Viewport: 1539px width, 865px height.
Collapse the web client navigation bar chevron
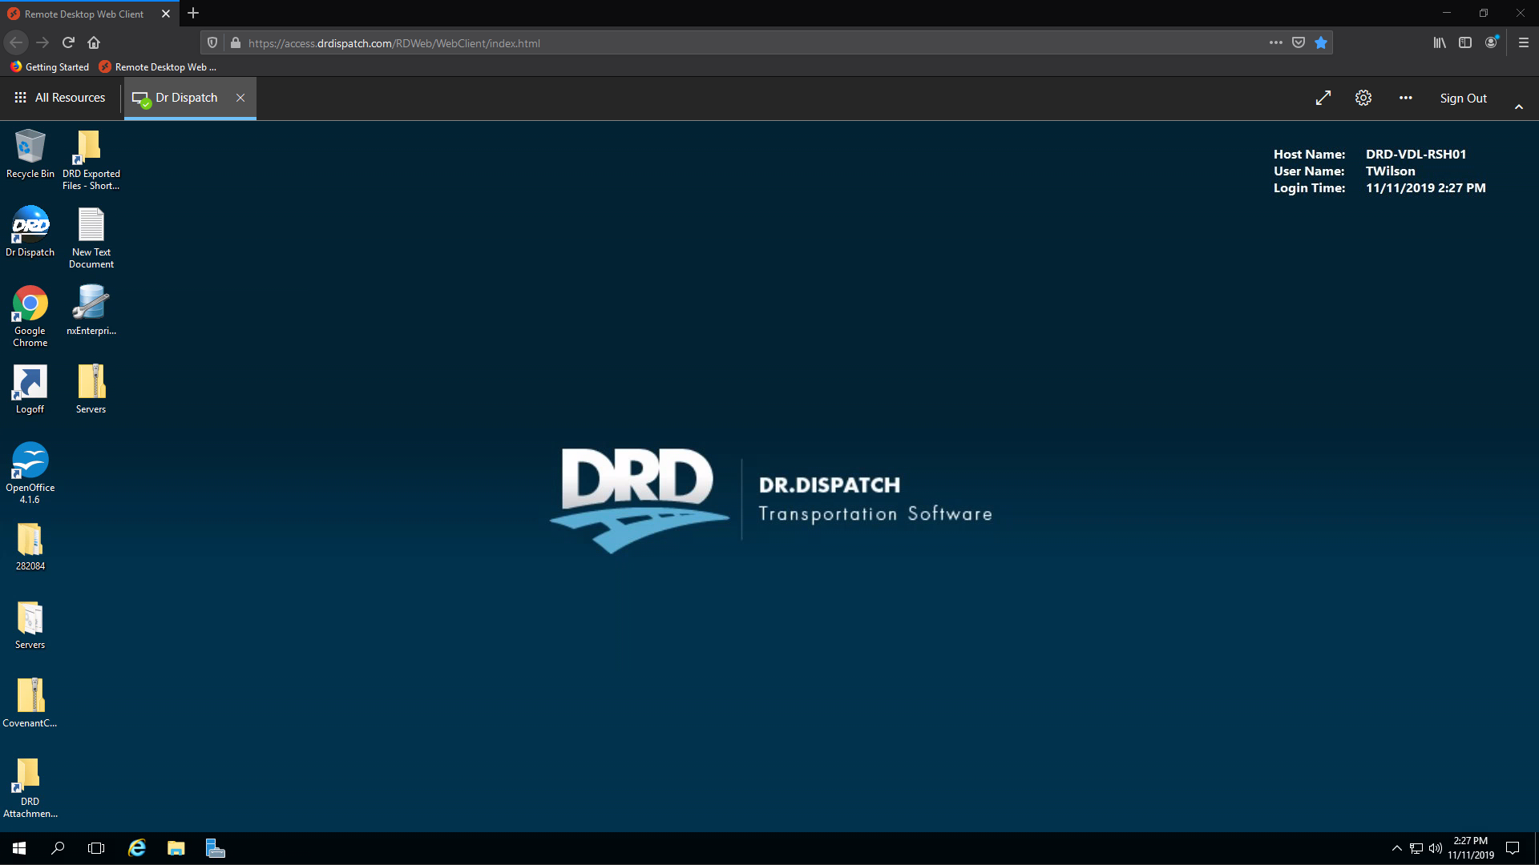click(x=1519, y=107)
